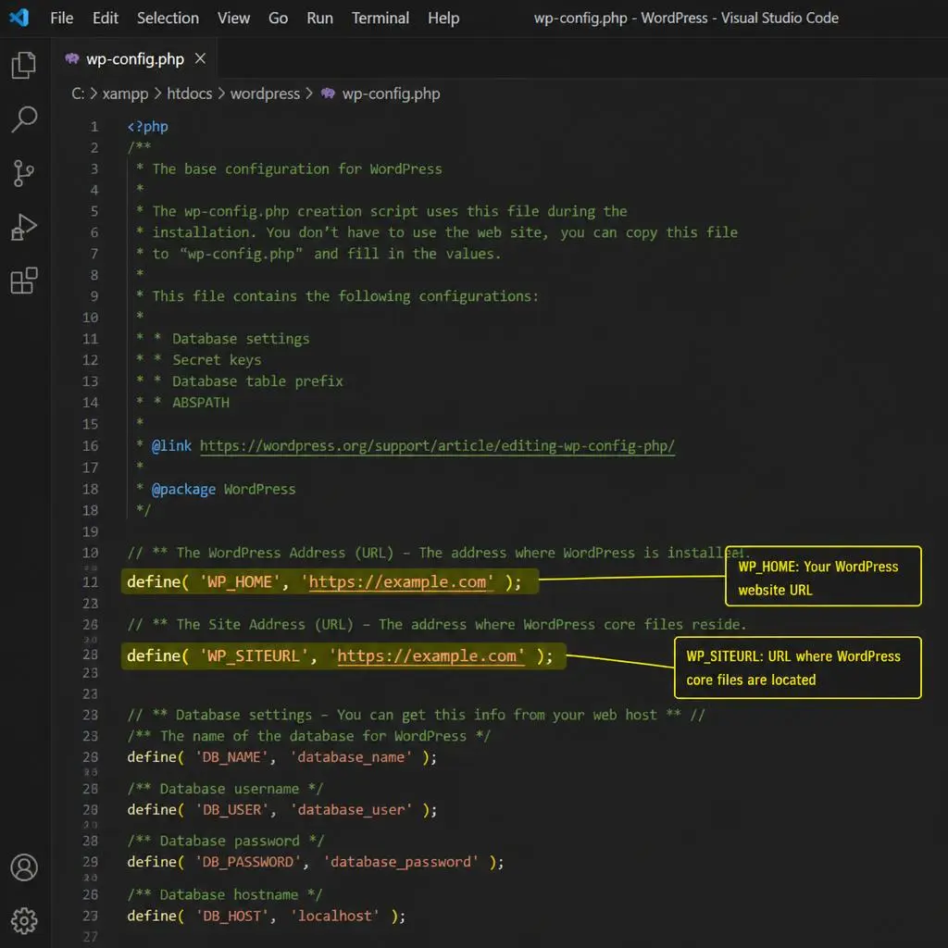
Task: Open the Selection menu
Action: point(168,19)
